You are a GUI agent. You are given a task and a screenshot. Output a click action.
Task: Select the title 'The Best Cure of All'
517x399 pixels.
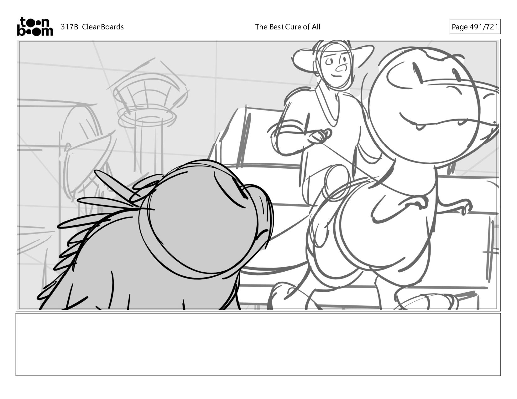[x=288, y=27]
